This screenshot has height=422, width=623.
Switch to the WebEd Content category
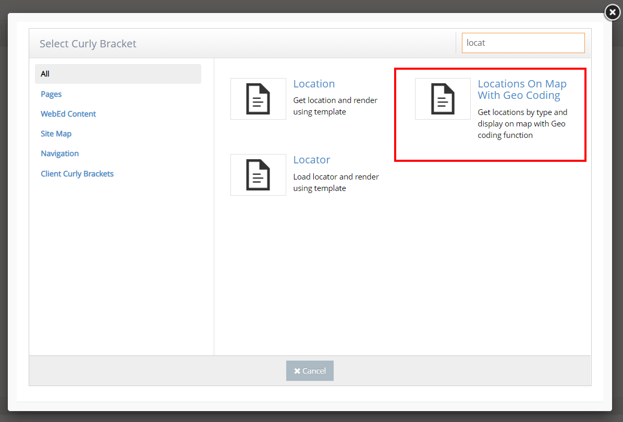point(68,114)
